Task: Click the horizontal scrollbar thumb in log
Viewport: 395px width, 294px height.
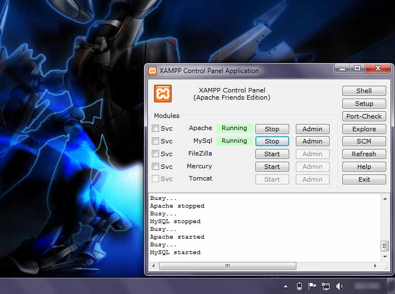Action: pos(228,266)
